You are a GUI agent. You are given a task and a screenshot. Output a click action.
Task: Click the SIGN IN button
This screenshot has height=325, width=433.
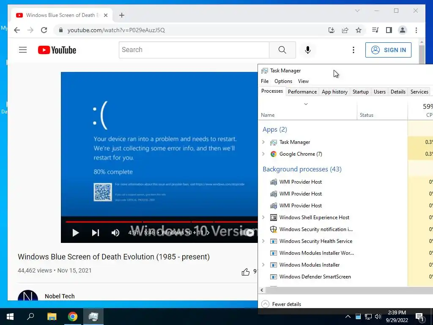[x=388, y=50]
